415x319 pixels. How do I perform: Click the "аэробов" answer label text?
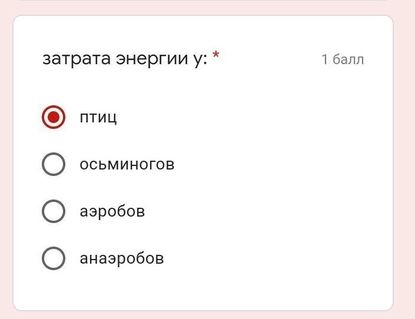click(112, 211)
